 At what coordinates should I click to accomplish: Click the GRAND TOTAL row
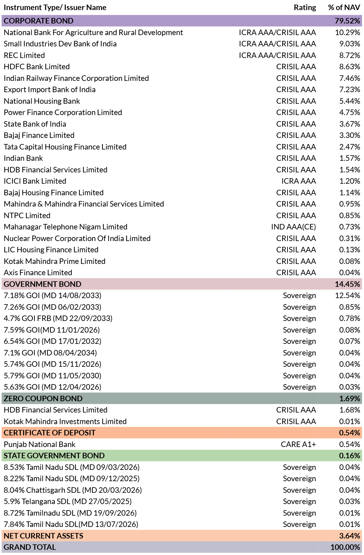pyautogui.click(x=182, y=547)
